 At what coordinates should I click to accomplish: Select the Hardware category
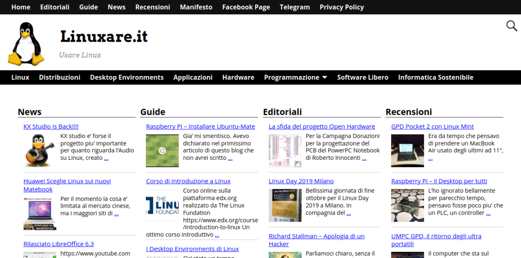click(238, 77)
